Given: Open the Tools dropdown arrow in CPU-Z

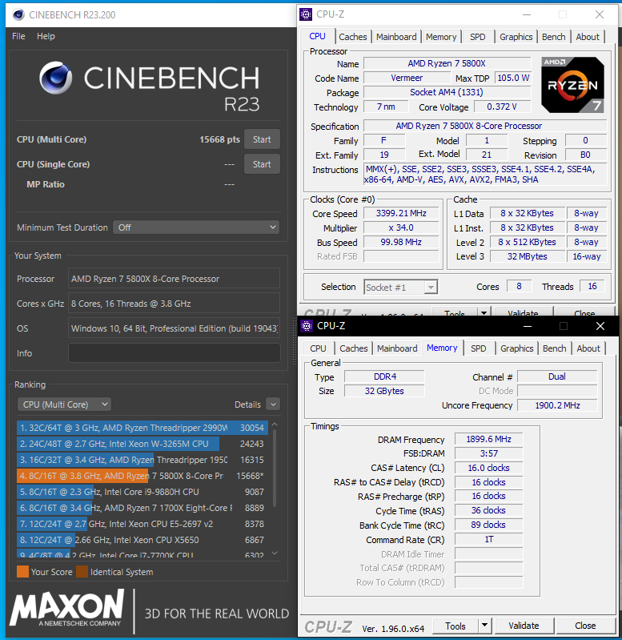Looking at the screenshot, I should [484, 626].
